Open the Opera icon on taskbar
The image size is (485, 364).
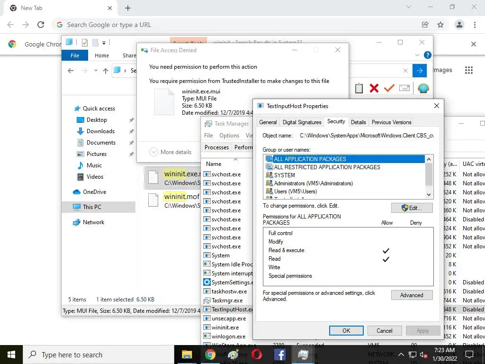tap(256, 355)
